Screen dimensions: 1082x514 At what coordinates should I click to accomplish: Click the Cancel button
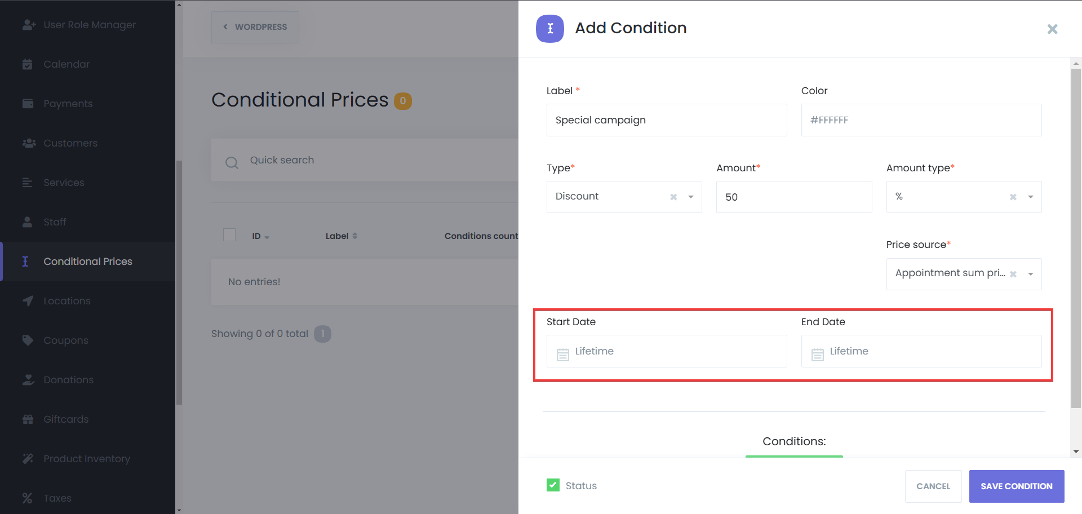933,486
